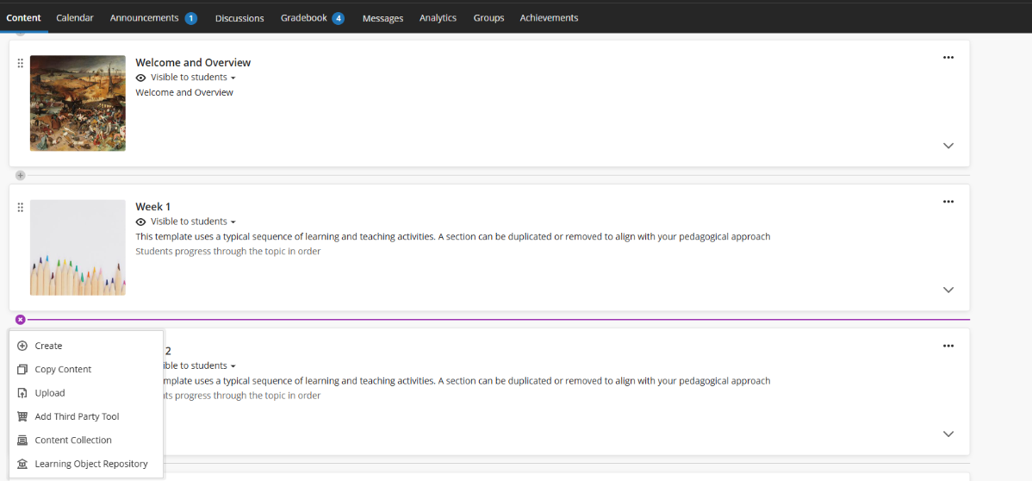Switch to the Messages tab

[x=383, y=18]
